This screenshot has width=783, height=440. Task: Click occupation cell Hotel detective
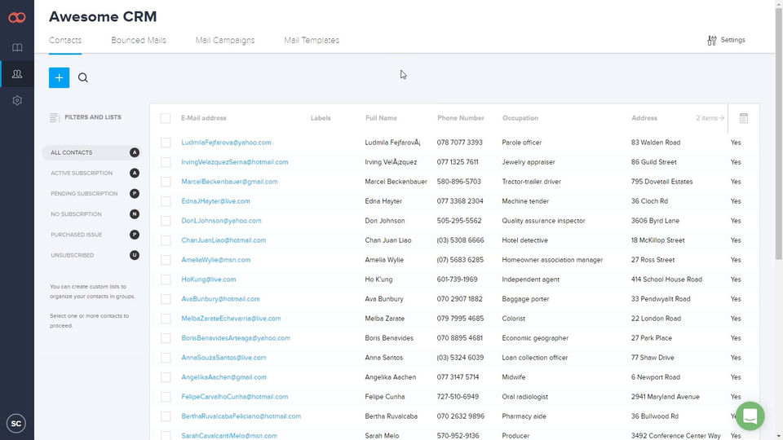pos(524,240)
